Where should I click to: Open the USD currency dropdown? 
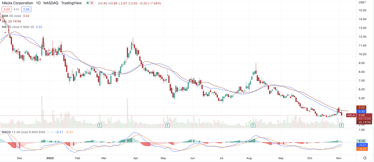363,2
